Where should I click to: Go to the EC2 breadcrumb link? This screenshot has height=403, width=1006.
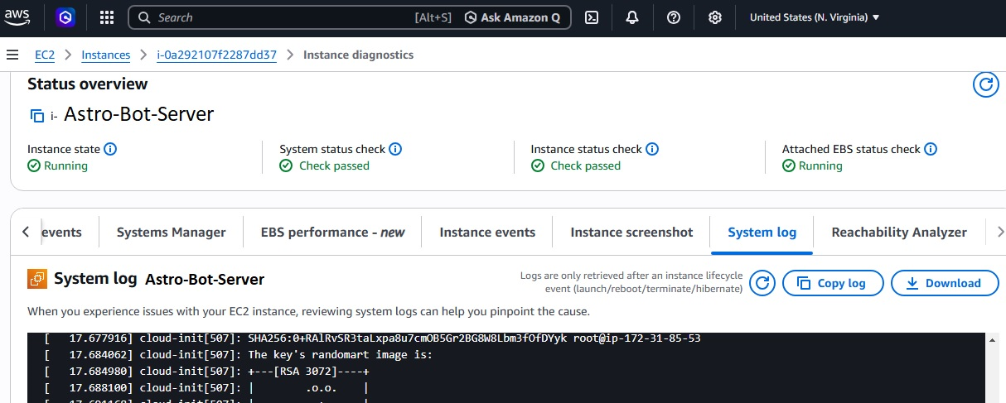44,55
